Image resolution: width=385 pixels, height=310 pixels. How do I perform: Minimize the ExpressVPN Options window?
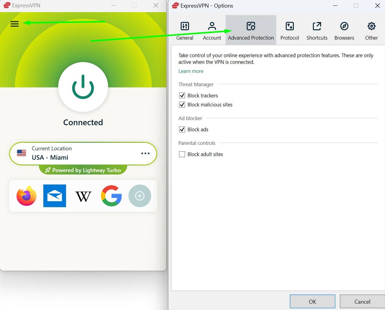pyautogui.click(x=335, y=5)
